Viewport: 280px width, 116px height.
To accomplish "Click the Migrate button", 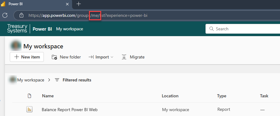I will coord(133,57).
